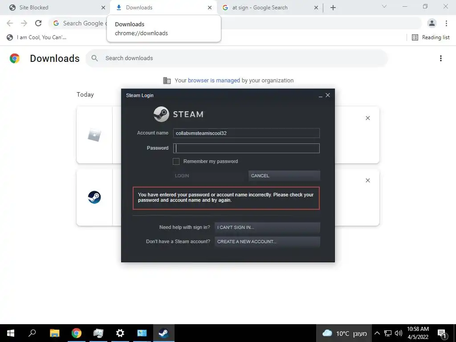Open the notification center icon

[x=442, y=334]
